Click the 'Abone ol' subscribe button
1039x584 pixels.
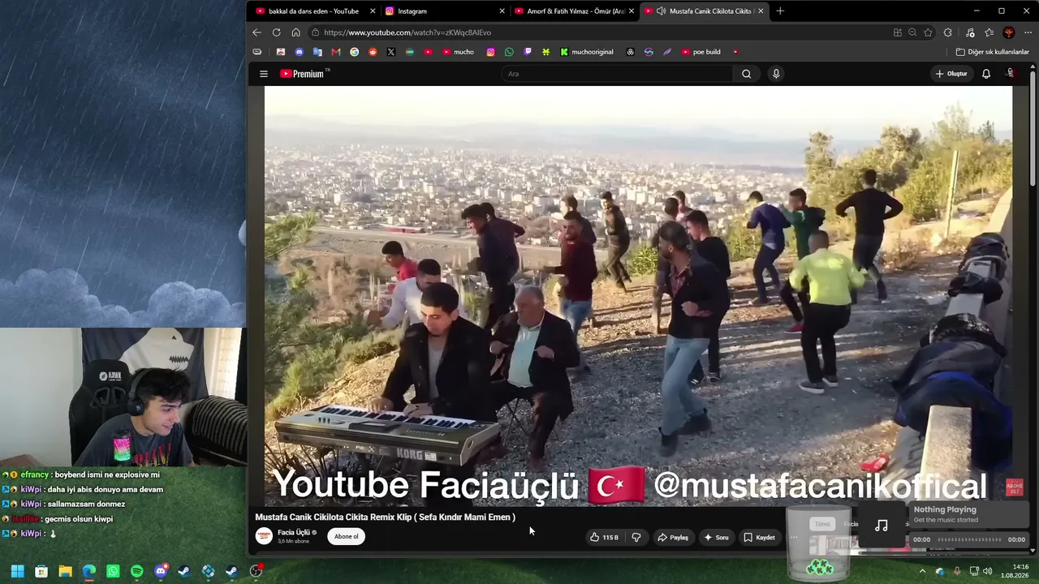click(347, 536)
